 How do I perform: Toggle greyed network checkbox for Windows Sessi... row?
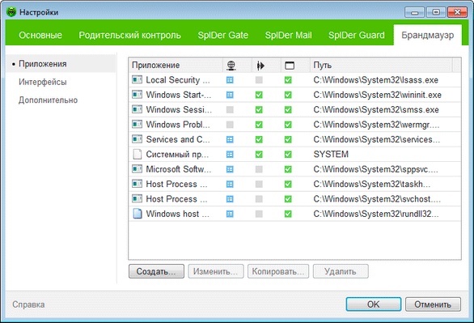230,110
